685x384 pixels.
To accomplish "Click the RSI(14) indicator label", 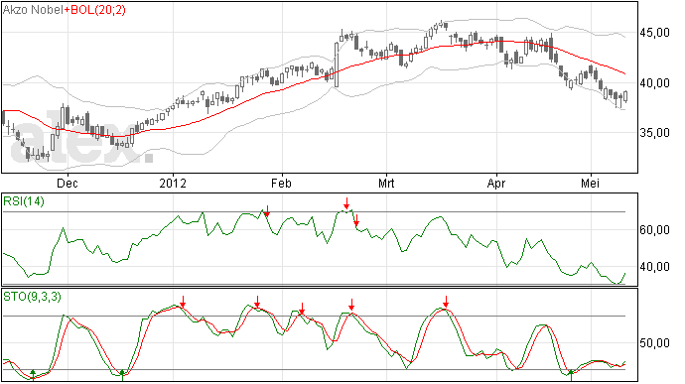I will point(24,201).
